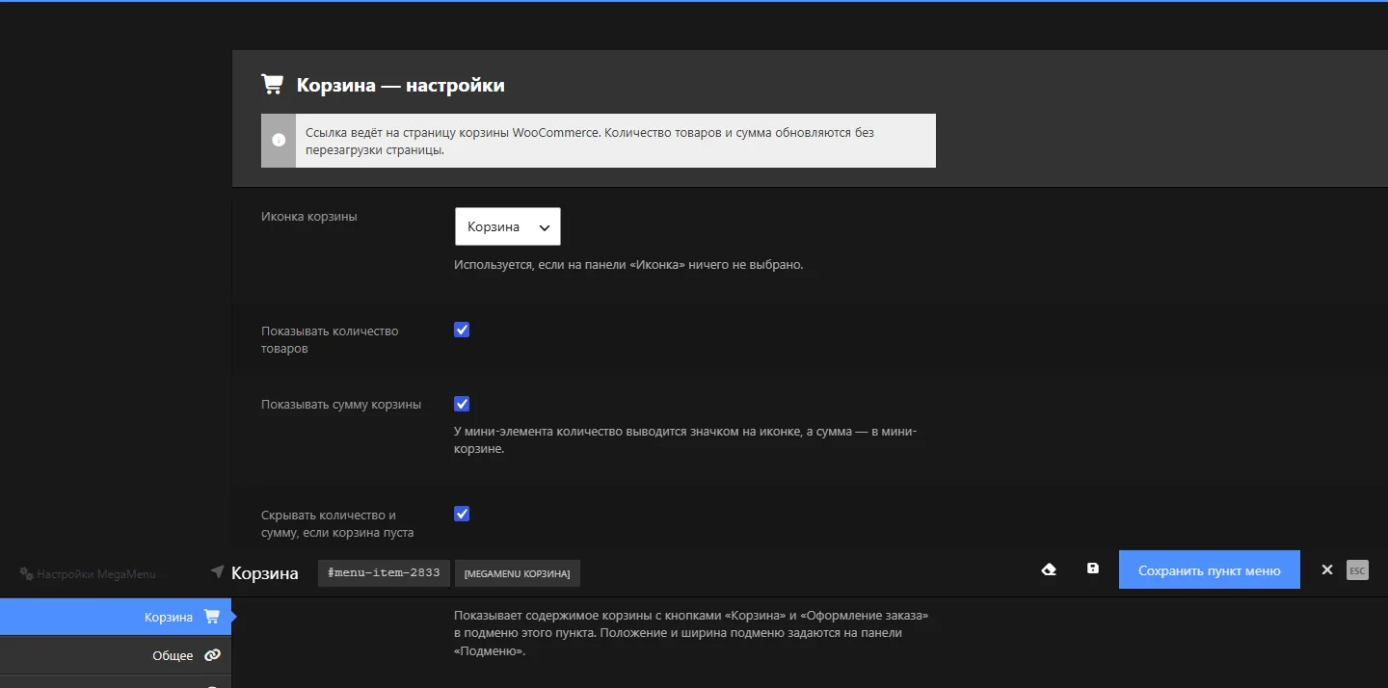
Task: Click the MEGAMENU КОРЗИНА type badge
Action: pos(517,573)
